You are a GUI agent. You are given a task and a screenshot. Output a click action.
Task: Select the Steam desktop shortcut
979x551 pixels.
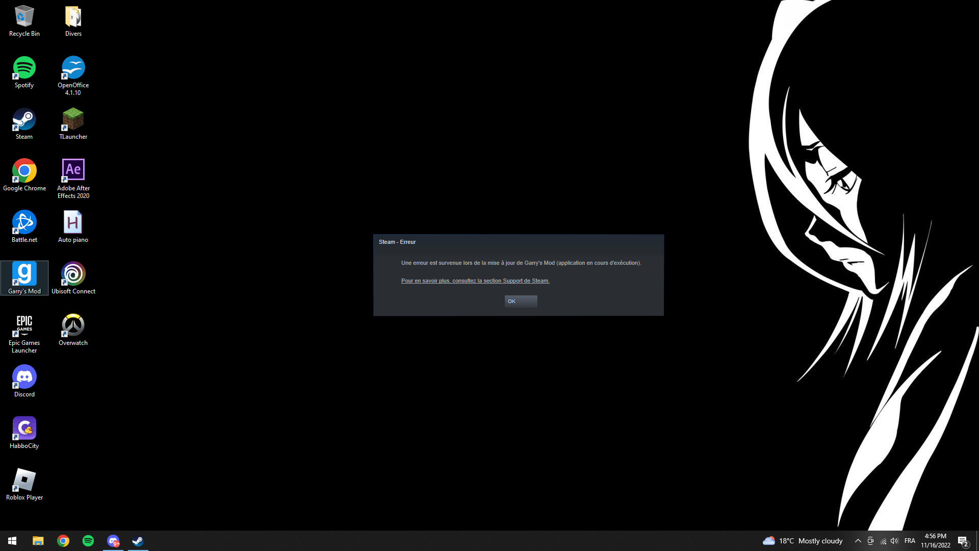point(24,124)
